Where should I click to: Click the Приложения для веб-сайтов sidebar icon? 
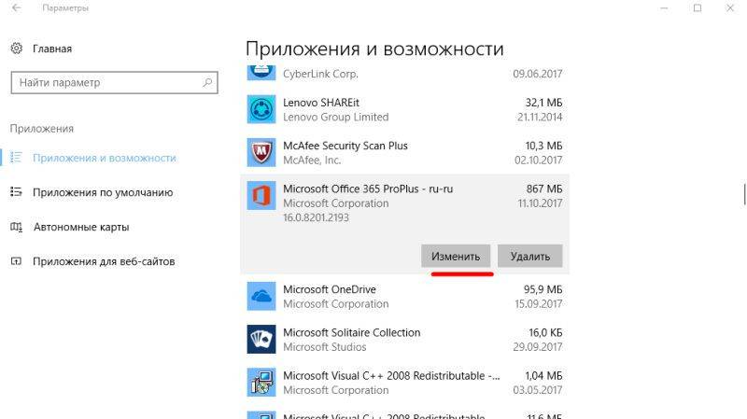click(x=16, y=261)
